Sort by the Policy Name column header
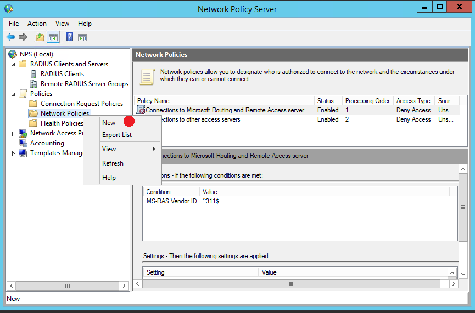Screen dimensions: 475x313 pos(224,101)
